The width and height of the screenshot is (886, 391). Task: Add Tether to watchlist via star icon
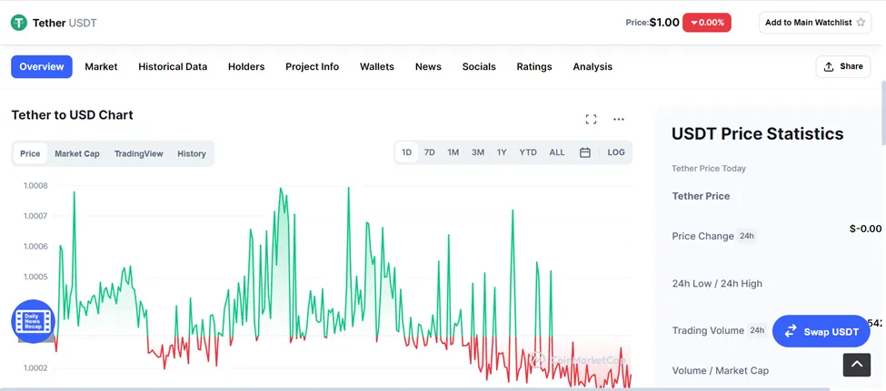click(x=861, y=23)
